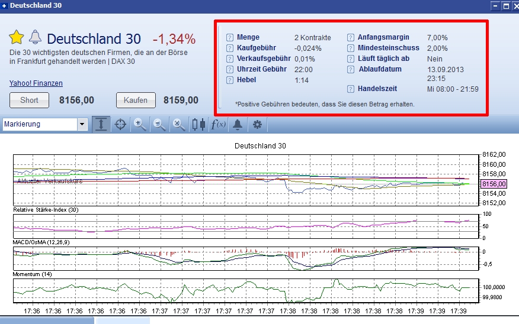Open help for Mindesteinschuss

[x=351, y=48]
